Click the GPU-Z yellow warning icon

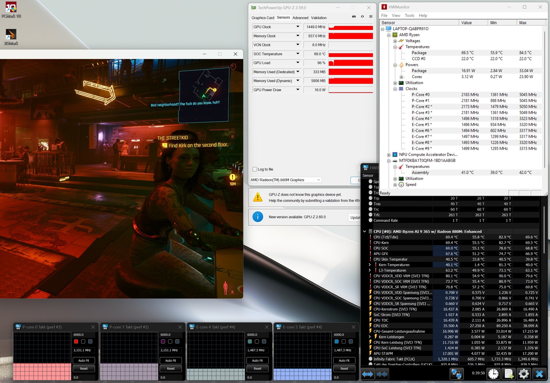click(x=258, y=197)
